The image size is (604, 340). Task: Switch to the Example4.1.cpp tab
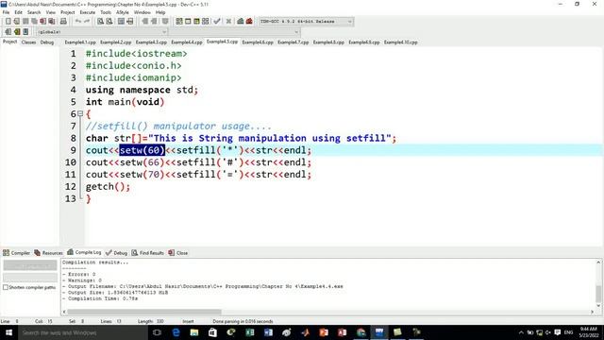click(80, 42)
